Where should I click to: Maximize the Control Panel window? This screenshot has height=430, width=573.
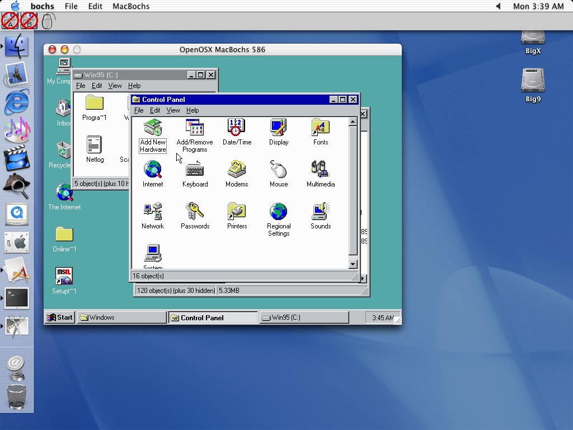[343, 100]
